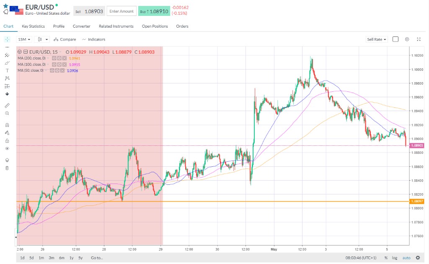
Task: Switch to Key Statistics tab
Action: (x=33, y=26)
